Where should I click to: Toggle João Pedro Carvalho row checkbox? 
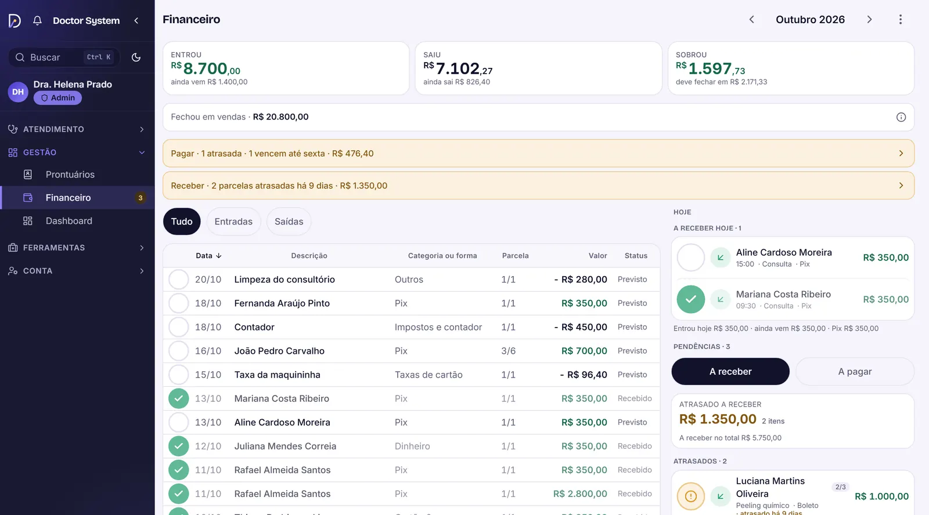pos(179,351)
